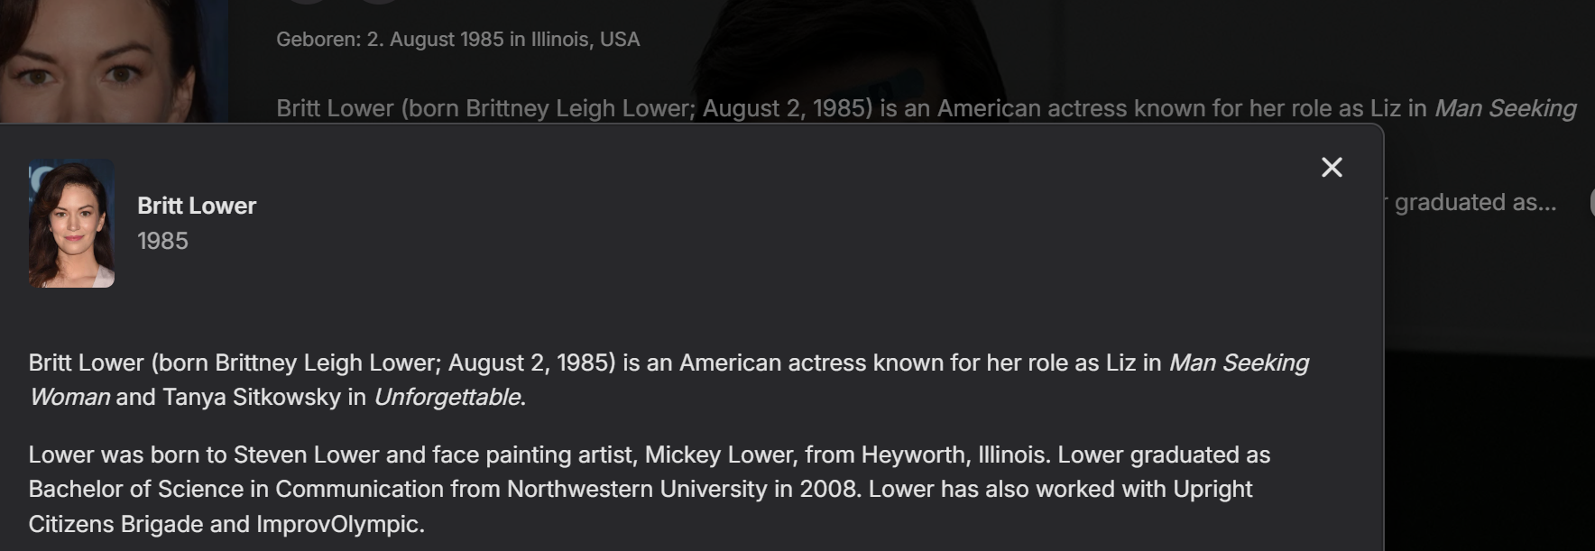This screenshot has height=551, width=1595.
Task: Click the bold "Britt Lower" name heading
Action: tap(197, 207)
